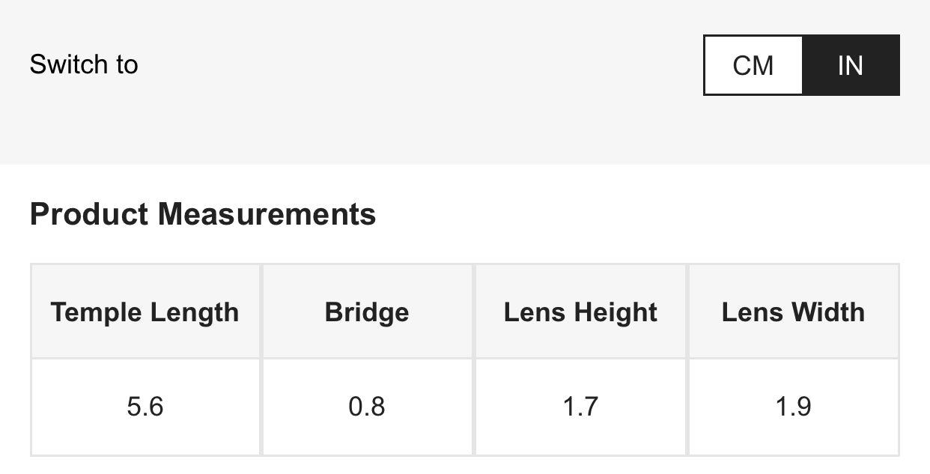Click the "Switch to" label
This screenshot has height=474, width=930.
point(84,64)
